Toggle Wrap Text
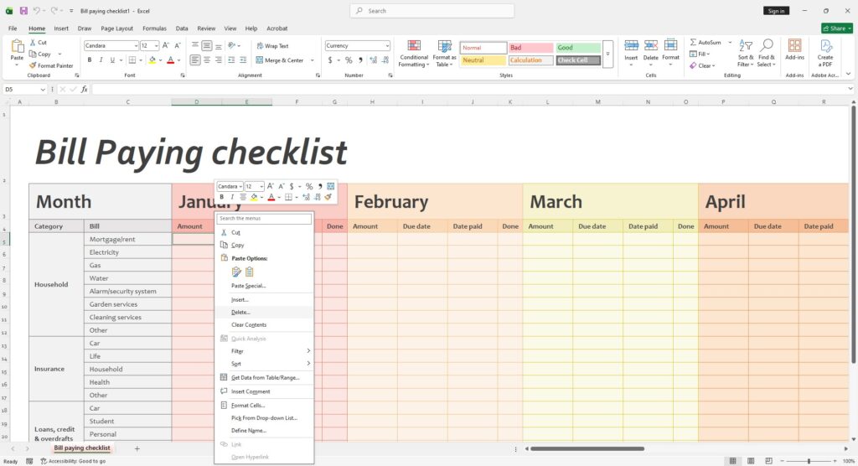This screenshot has width=858, height=466. (272, 46)
